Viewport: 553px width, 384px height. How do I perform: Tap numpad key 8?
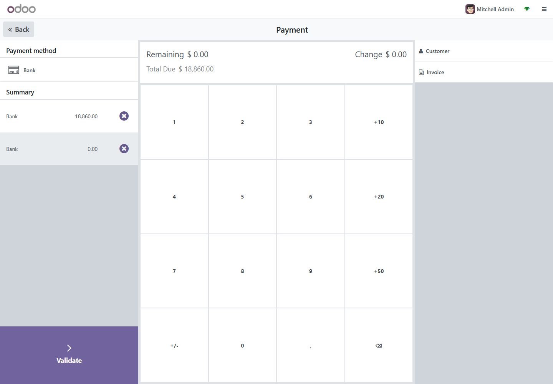pyautogui.click(x=242, y=271)
